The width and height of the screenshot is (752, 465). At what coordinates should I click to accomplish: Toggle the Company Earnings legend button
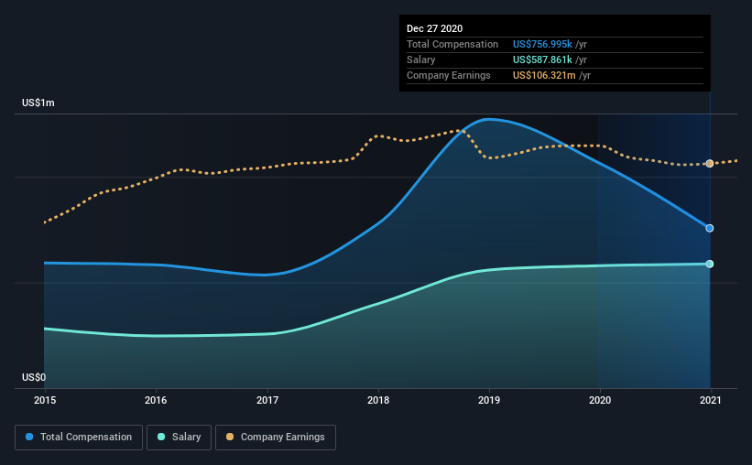click(276, 438)
